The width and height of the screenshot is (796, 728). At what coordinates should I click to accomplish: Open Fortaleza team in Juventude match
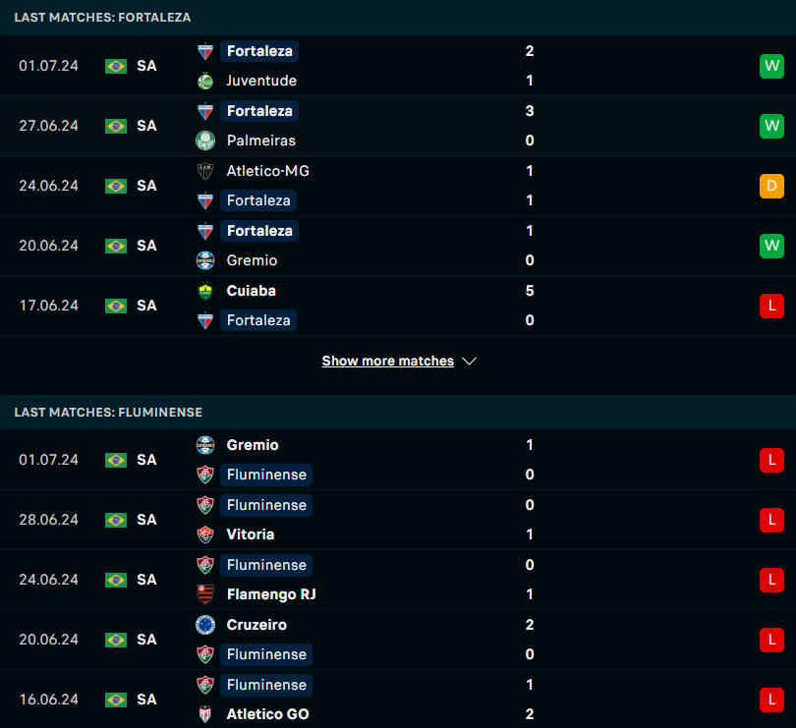[259, 51]
